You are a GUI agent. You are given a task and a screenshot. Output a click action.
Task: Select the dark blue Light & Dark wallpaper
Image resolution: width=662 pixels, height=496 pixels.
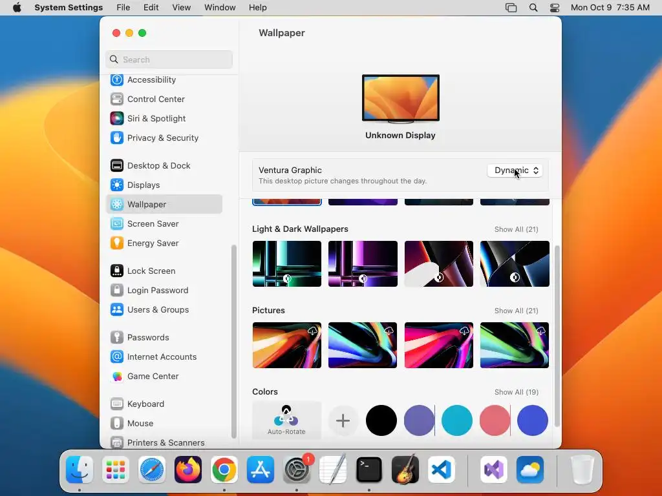pos(515,263)
